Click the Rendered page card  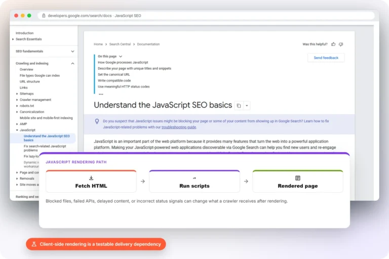298,182
